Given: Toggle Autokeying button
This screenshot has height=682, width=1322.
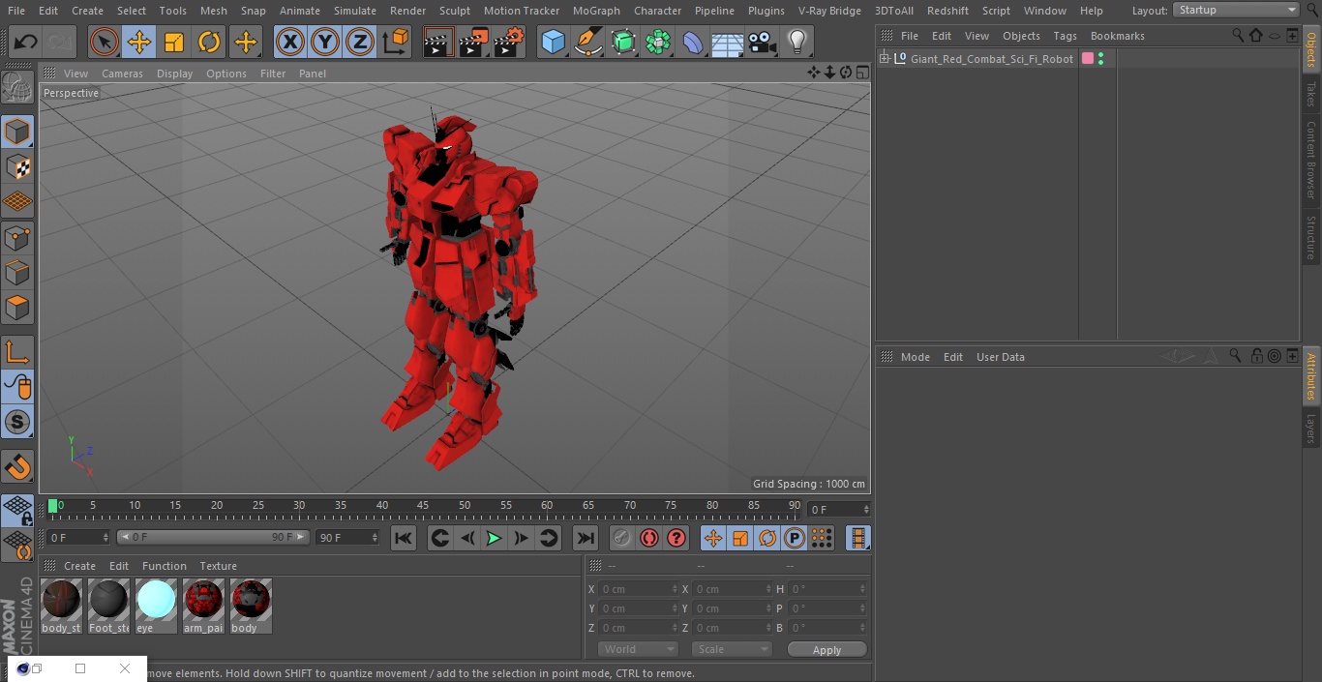Looking at the screenshot, I should click(649, 538).
